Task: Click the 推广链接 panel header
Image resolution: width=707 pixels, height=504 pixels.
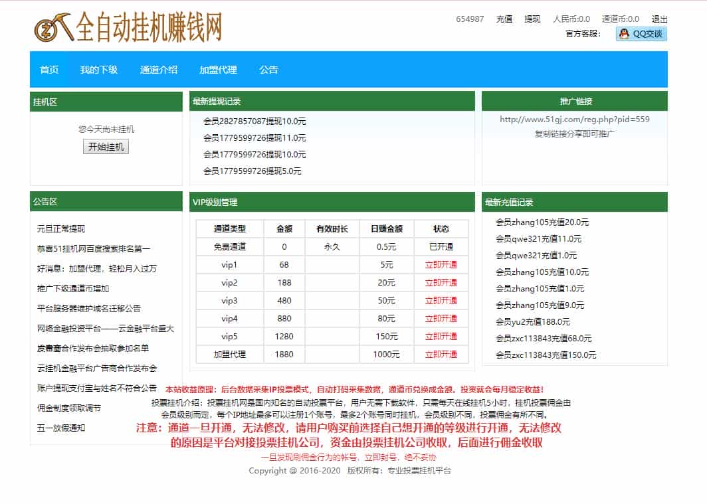Action: [x=574, y=102]
